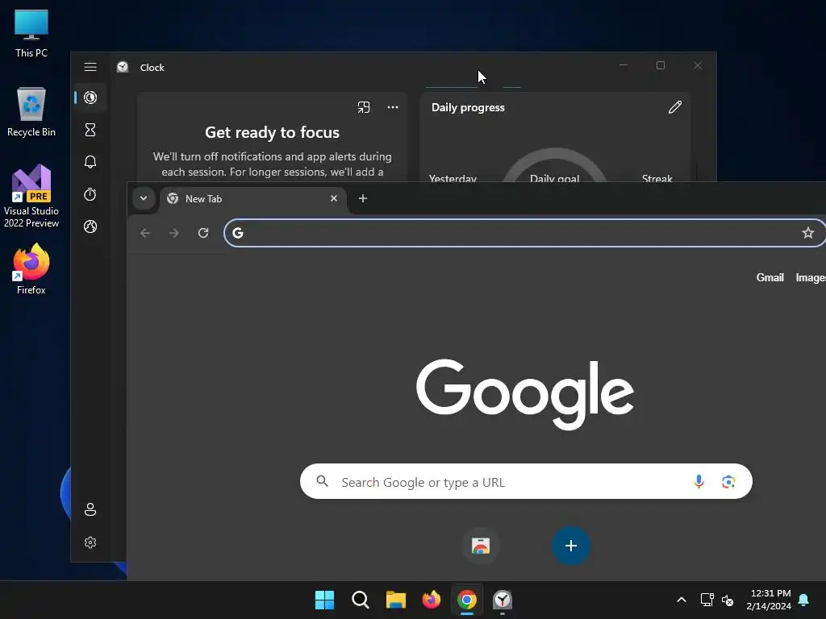
Task: Open Firefox from the taskbar
Action: [x=432, y=600]
